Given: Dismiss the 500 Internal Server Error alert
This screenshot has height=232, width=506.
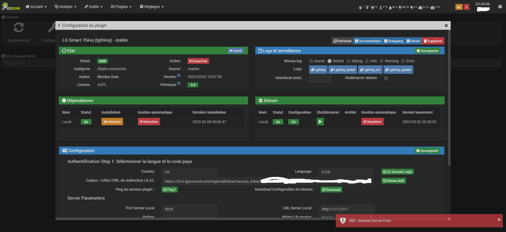Looking at the screenshot, I should 499,220.
